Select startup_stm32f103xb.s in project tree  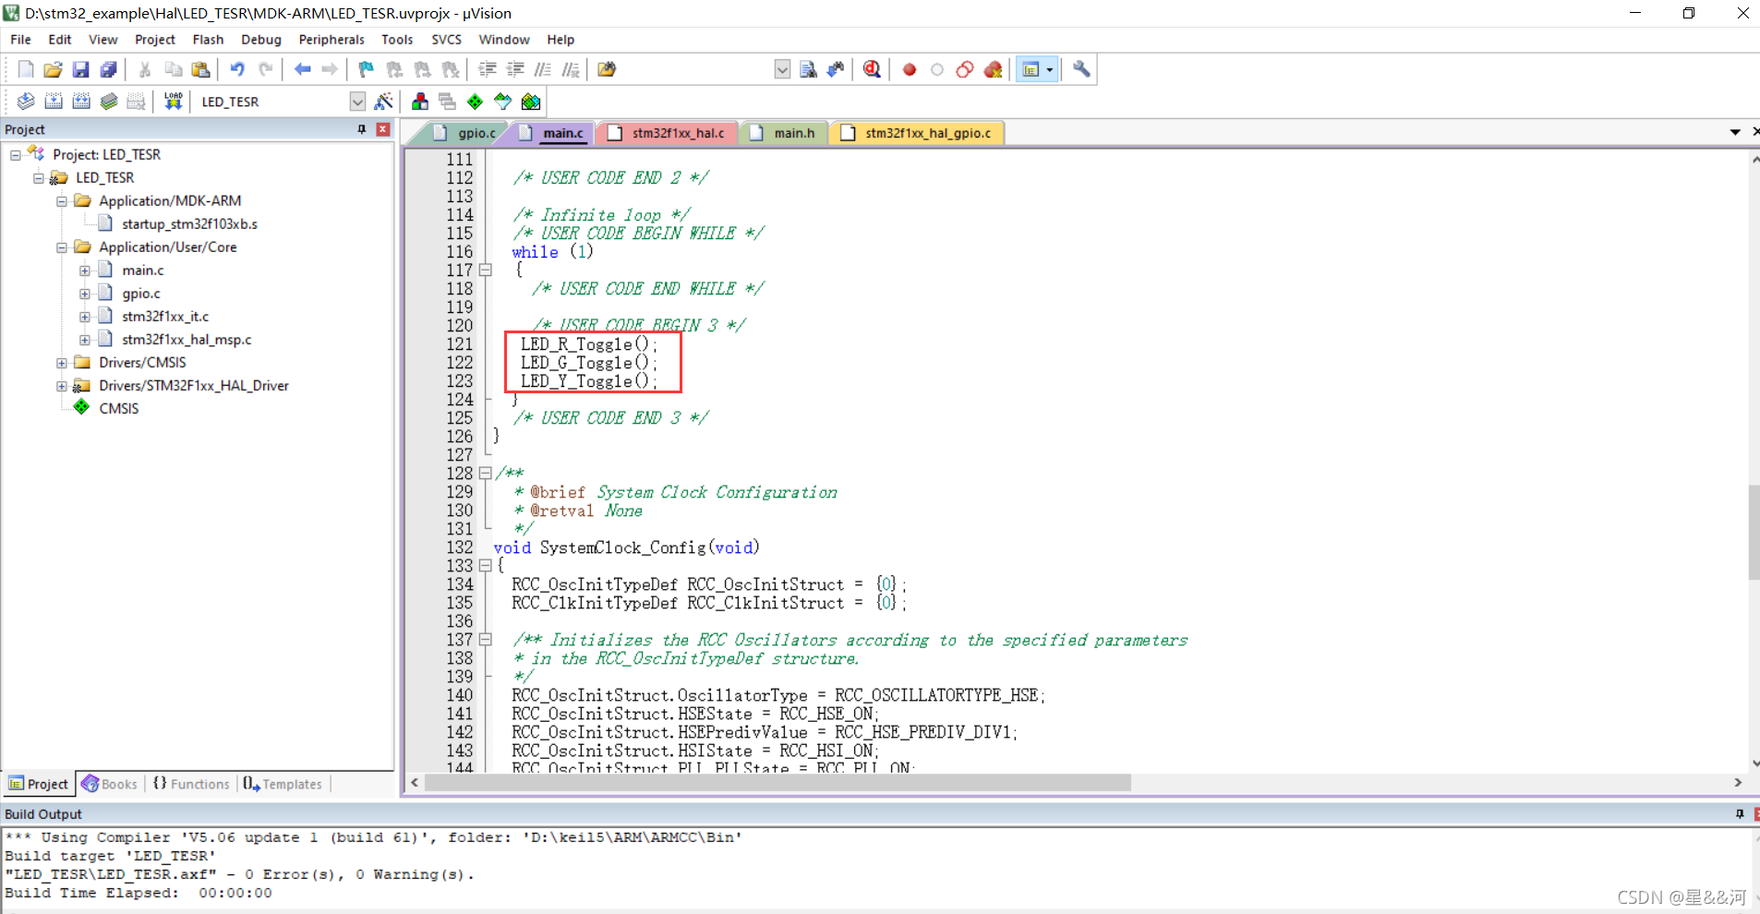pos(189,224)
